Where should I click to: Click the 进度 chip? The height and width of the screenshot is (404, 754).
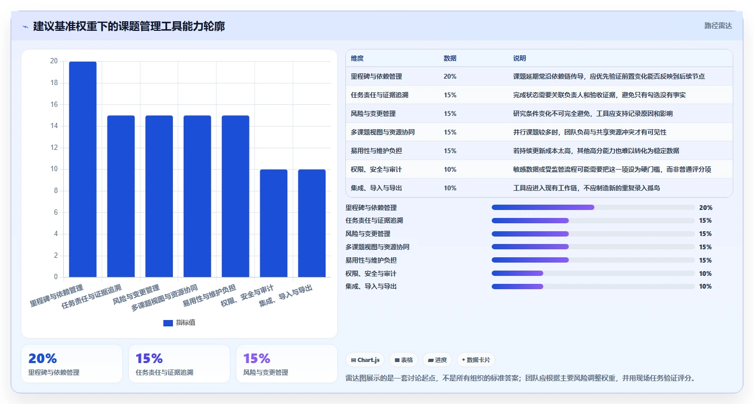(x=437, y=360)
